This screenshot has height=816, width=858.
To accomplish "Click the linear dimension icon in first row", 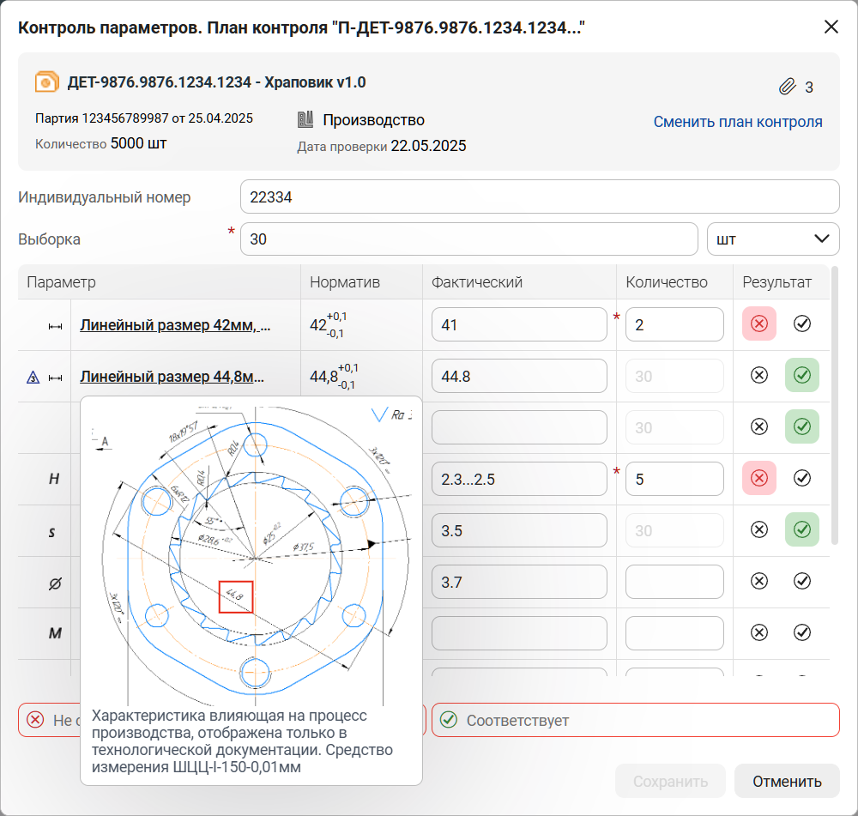I will coord(56,326).
